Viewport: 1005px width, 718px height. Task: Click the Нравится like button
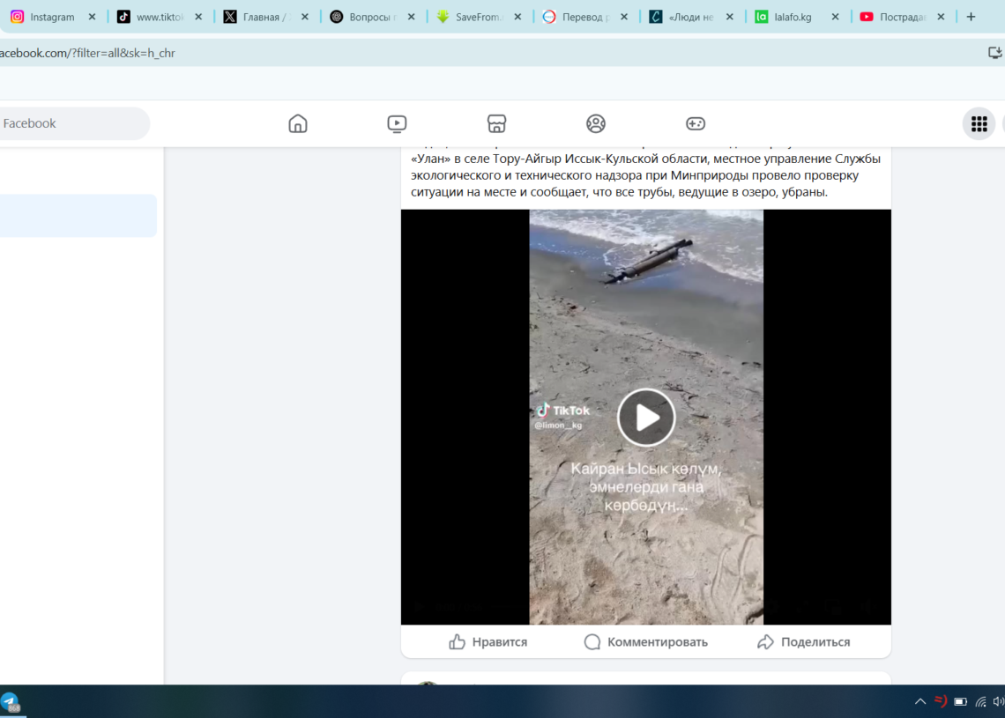click(x=488, y=642)
